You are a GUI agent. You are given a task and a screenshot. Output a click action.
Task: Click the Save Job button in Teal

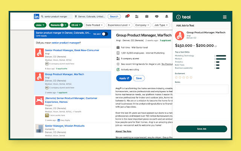tap(201, 129)
